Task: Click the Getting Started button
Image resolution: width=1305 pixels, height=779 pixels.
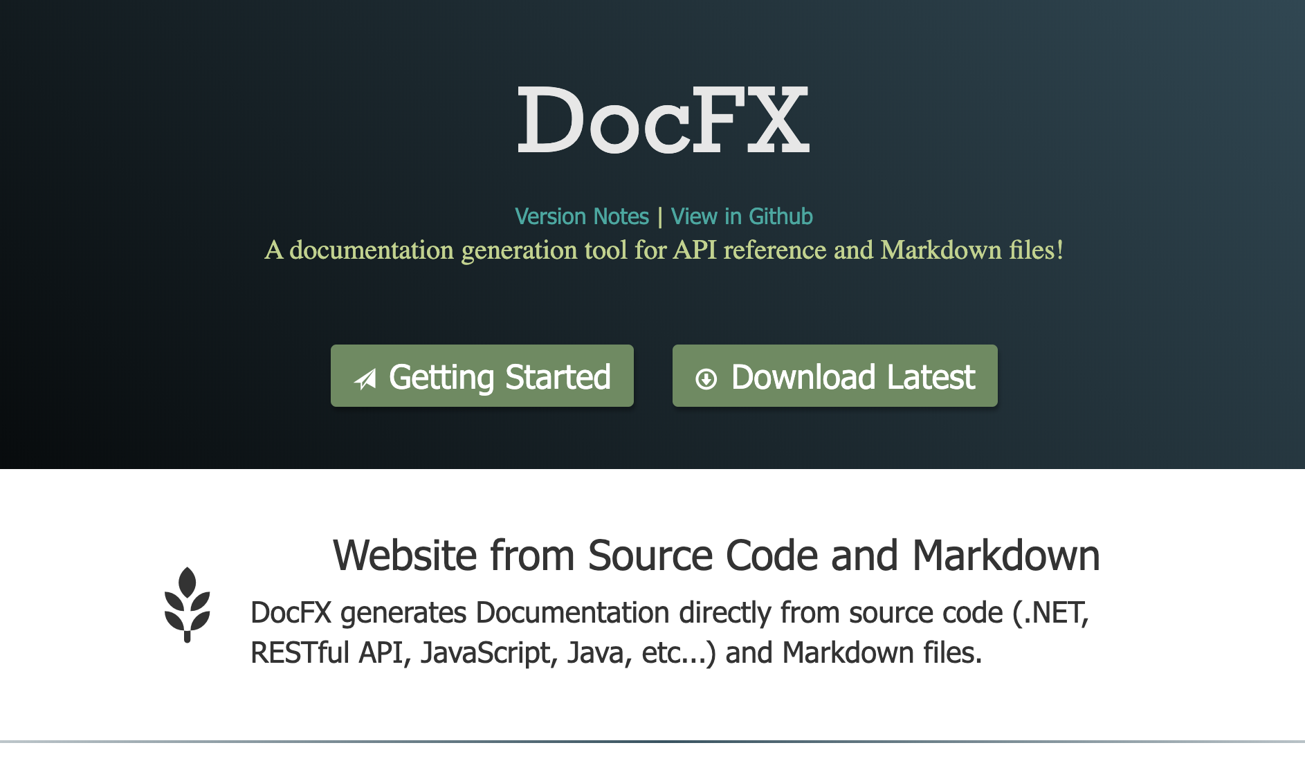Action: [482, 376]
